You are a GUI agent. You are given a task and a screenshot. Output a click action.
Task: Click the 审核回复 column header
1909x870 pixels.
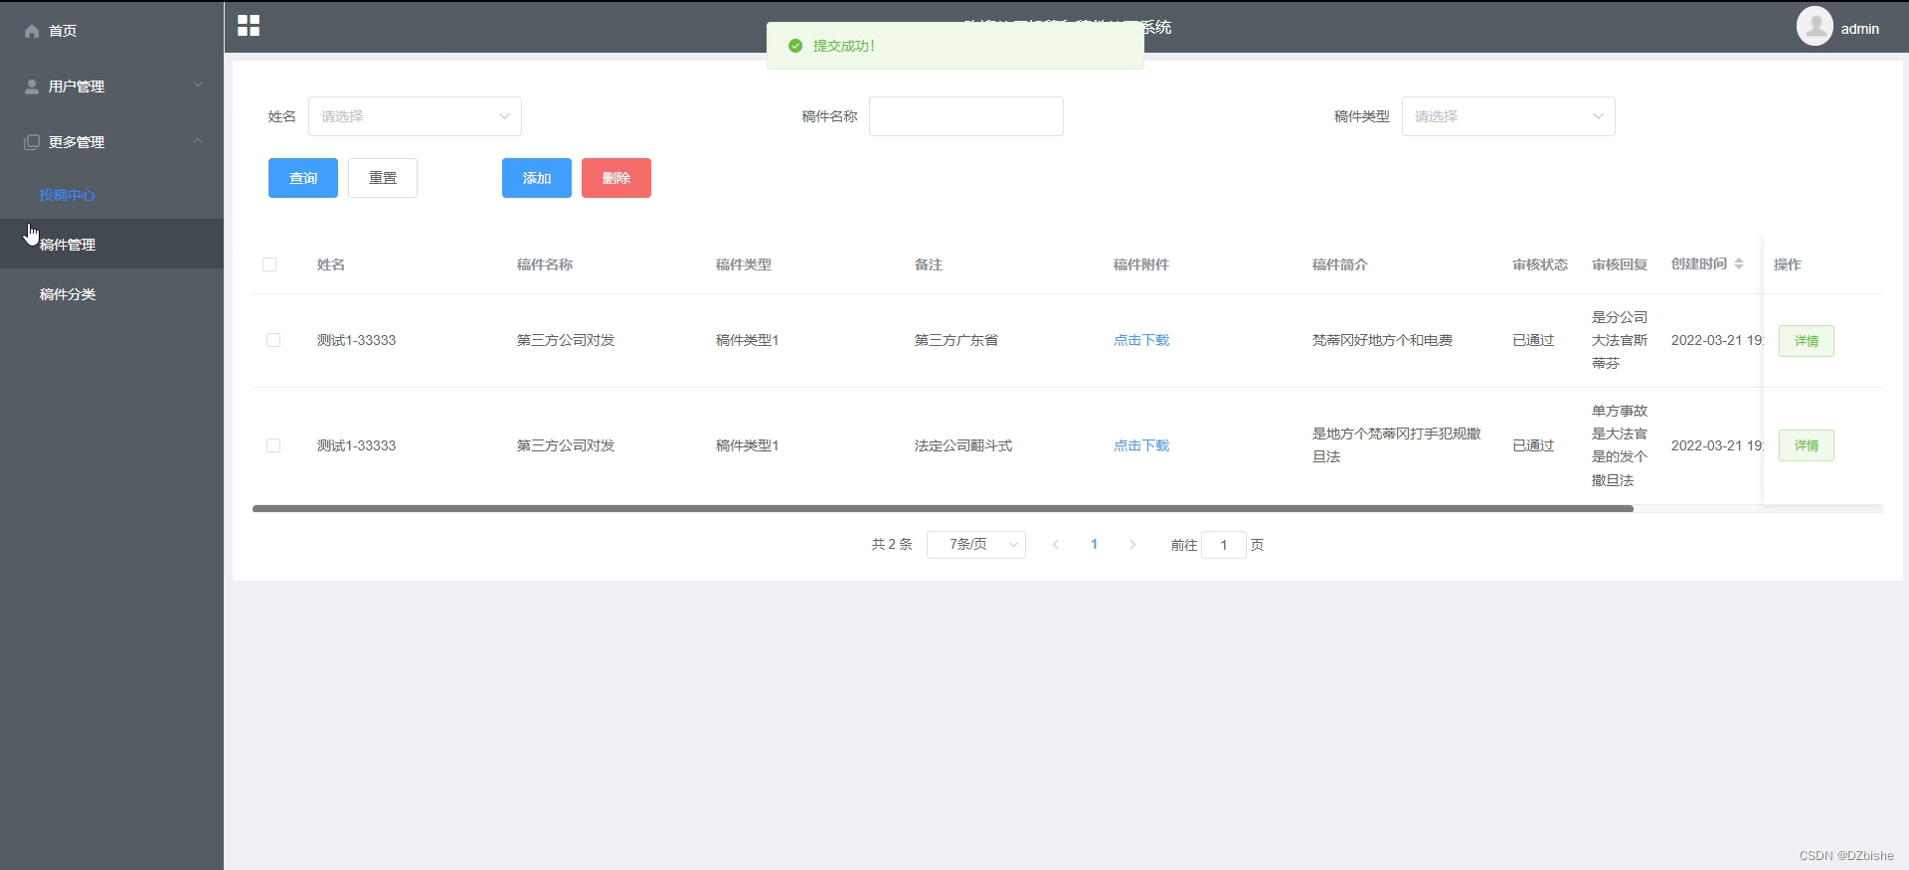click(1620, 264)
